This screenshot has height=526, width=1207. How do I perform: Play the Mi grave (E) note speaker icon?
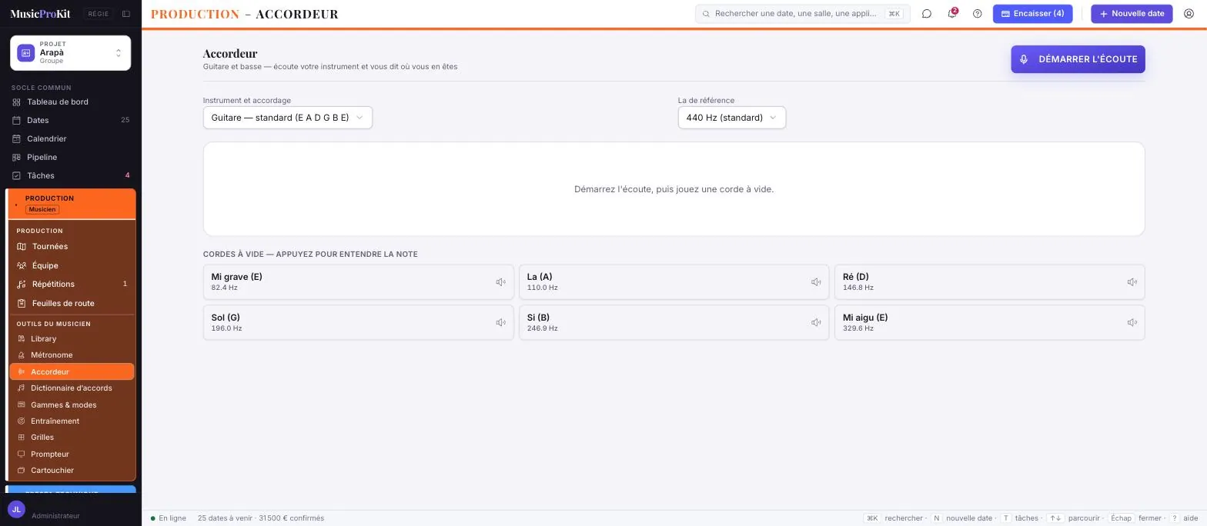click(x=500, y=282)
